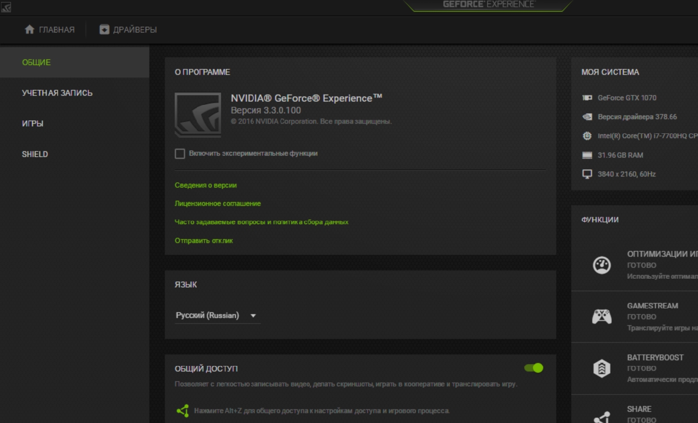Click the CPU chip icon beside Intel Core
698x423 pixels.
(587, 135)
